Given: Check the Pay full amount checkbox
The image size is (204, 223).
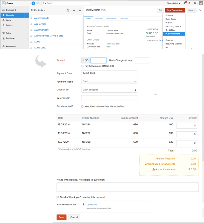Looking at the screenshot, I should point(82,66).
